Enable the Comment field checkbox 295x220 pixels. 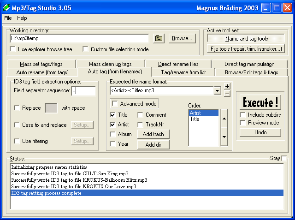click(140, 115)
